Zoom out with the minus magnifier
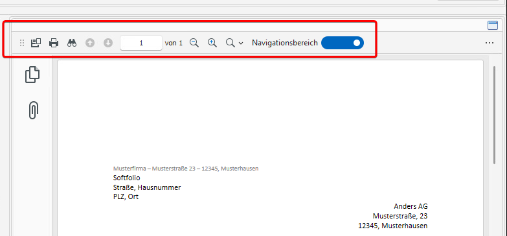507x236 pixels. [x=194, y=43]
